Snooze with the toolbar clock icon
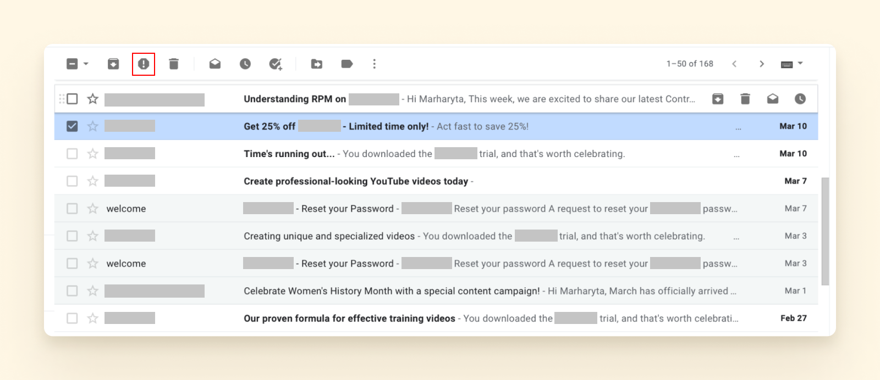880x380 pixels. coord(245,64)
